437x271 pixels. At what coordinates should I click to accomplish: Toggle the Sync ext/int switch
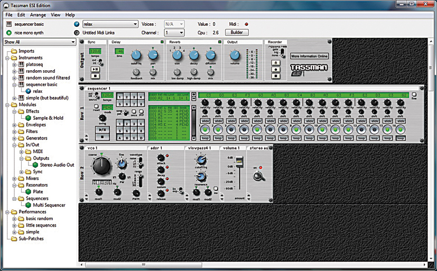pos(99,62)
